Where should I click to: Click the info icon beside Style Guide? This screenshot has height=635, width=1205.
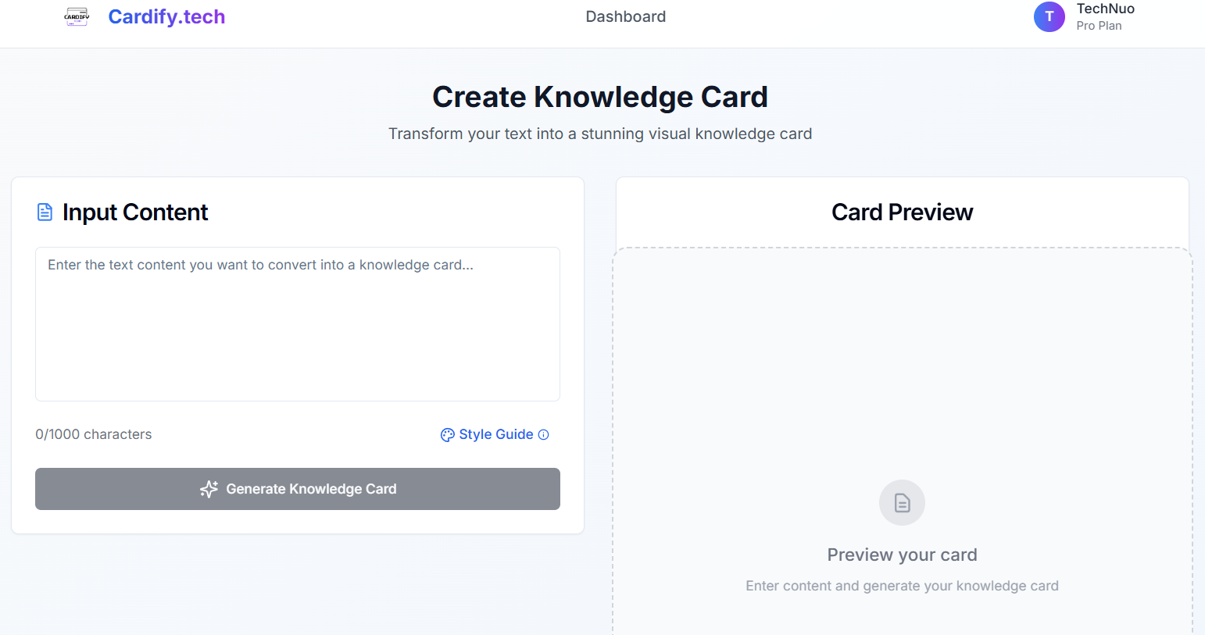pos(543,434)
